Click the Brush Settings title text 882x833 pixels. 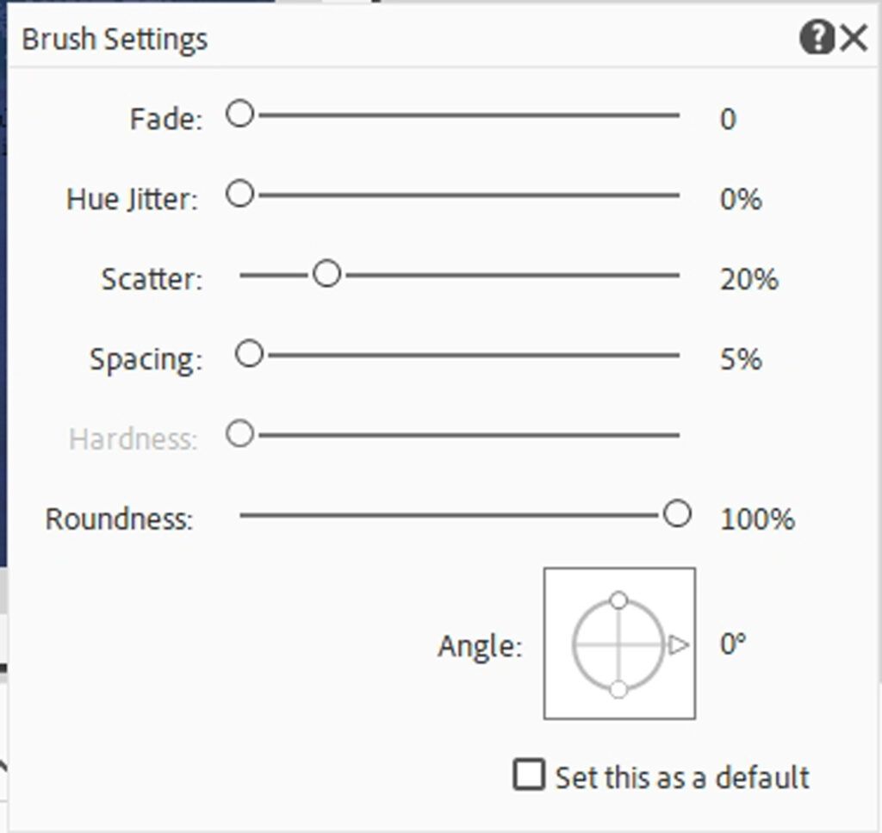[x=113, y=38]
